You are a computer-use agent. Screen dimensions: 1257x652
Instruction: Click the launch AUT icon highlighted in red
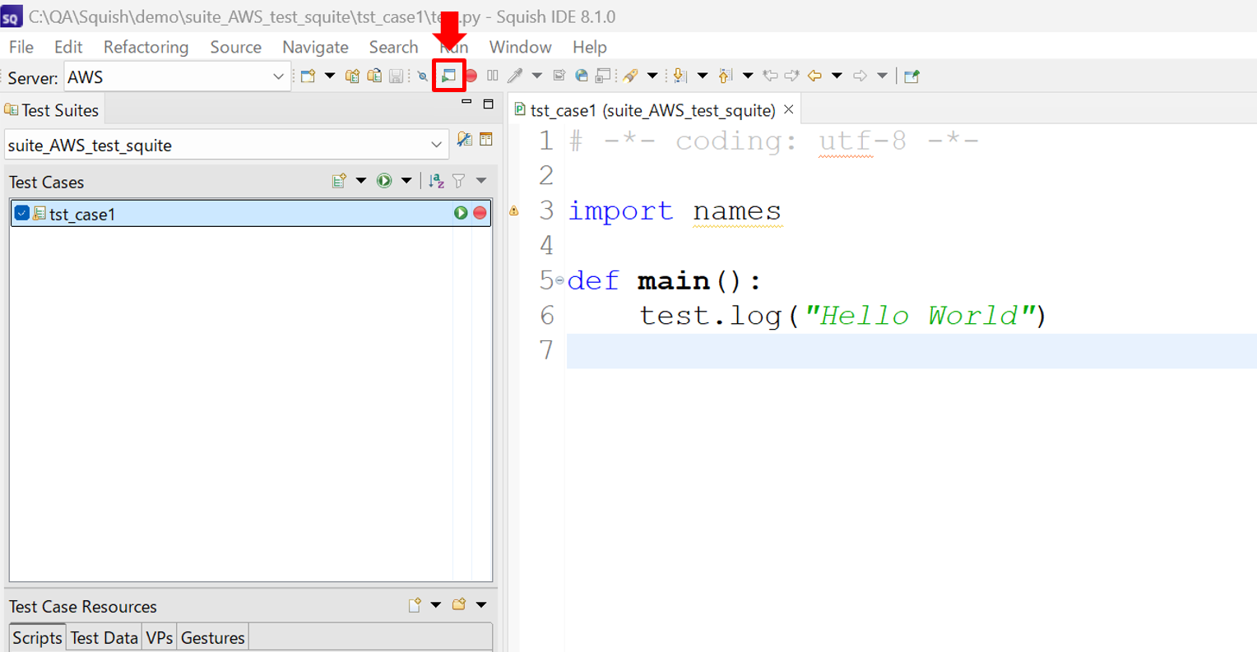pyautogui.click(x=448, y=76)
